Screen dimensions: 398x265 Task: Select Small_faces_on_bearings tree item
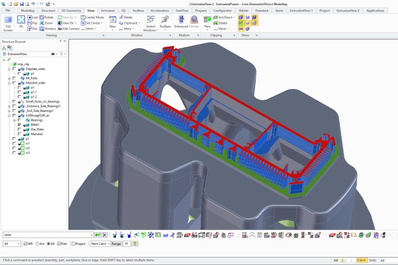pos(42,101)
